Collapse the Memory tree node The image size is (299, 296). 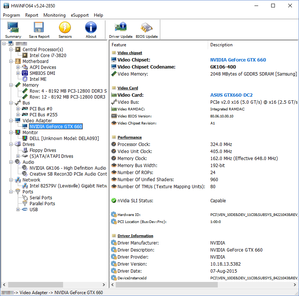pos(11,85)
